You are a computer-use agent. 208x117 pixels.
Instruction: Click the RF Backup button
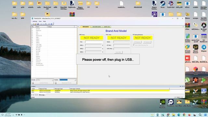tap(137, 42)
